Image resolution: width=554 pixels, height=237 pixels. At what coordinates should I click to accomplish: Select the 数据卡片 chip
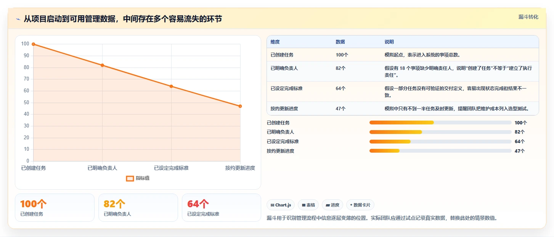click(360, 205)
